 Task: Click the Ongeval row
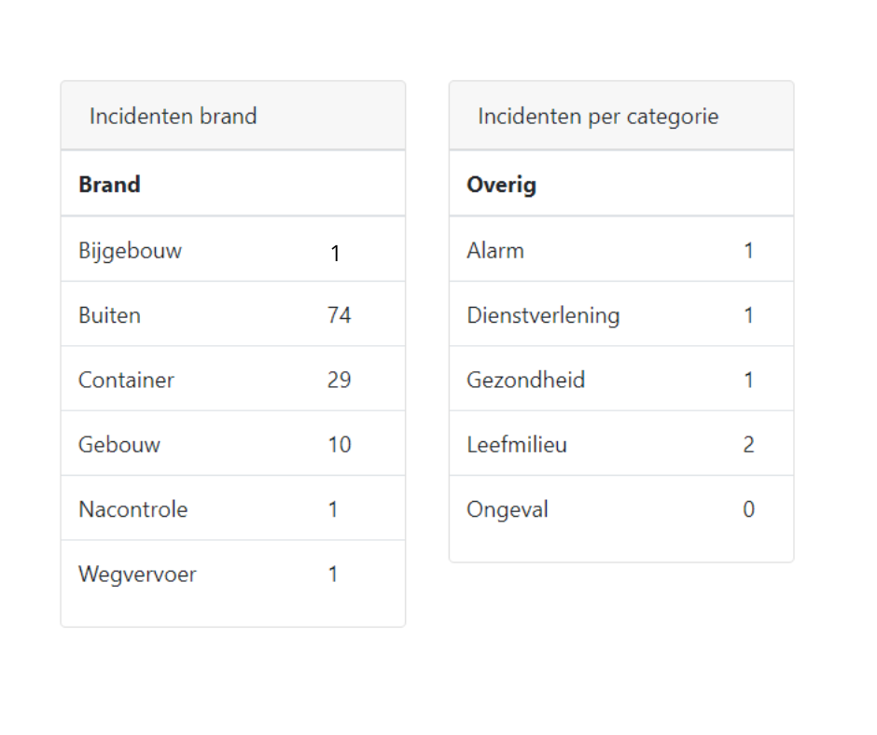point(620,508)
